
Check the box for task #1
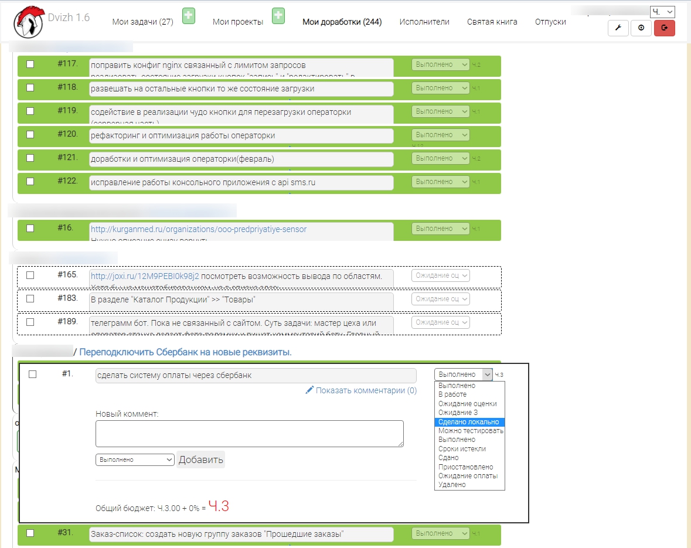(33, 375)
